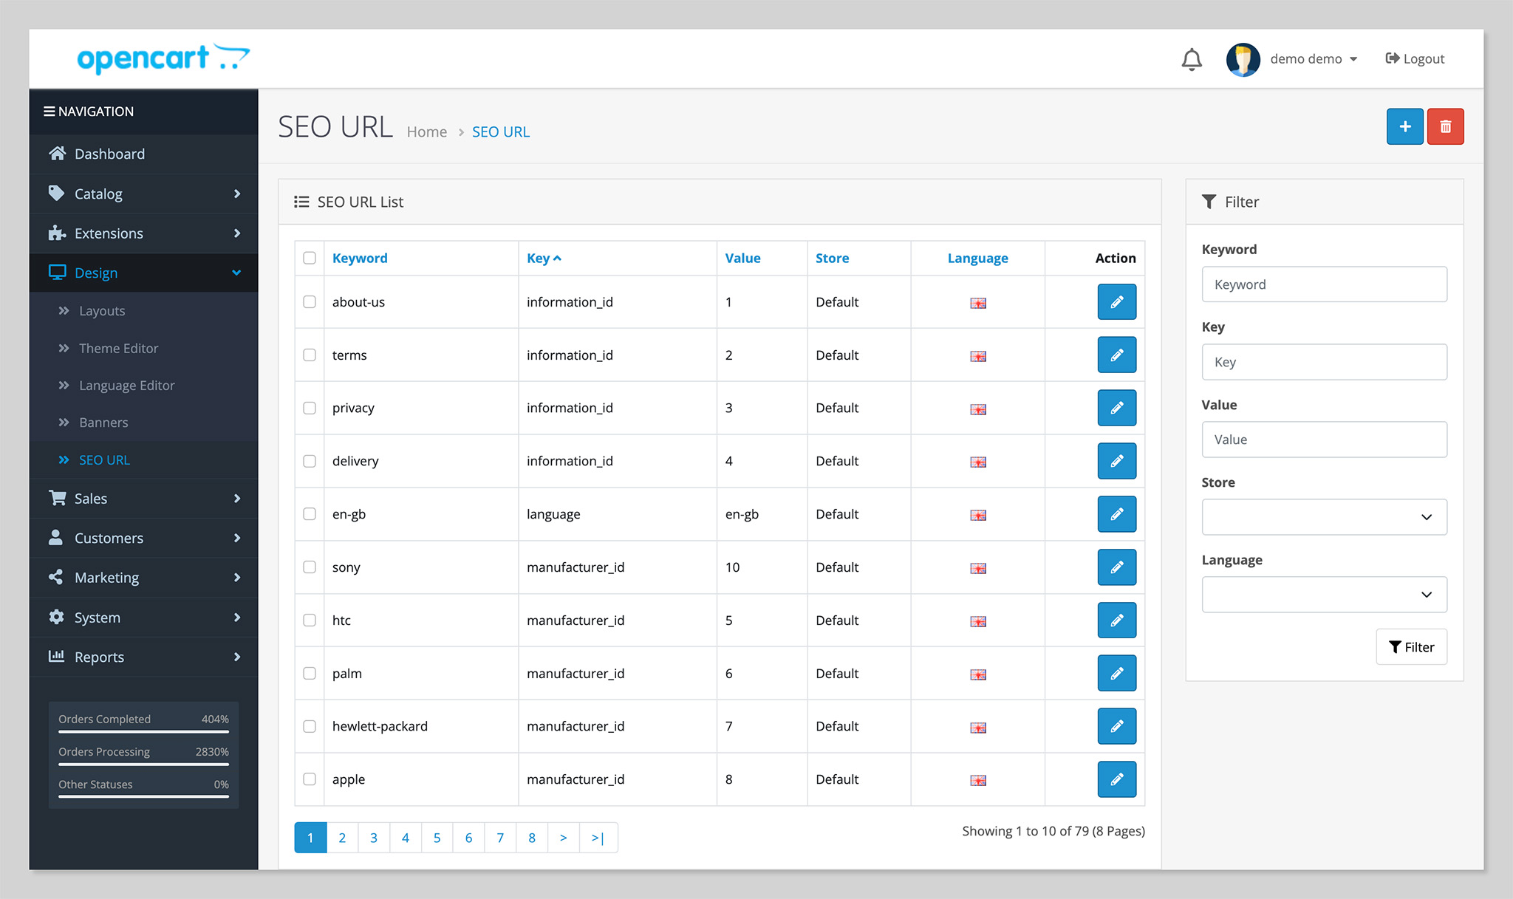
Task: Edit the sony SEO URL entry
Action: 1116,567
